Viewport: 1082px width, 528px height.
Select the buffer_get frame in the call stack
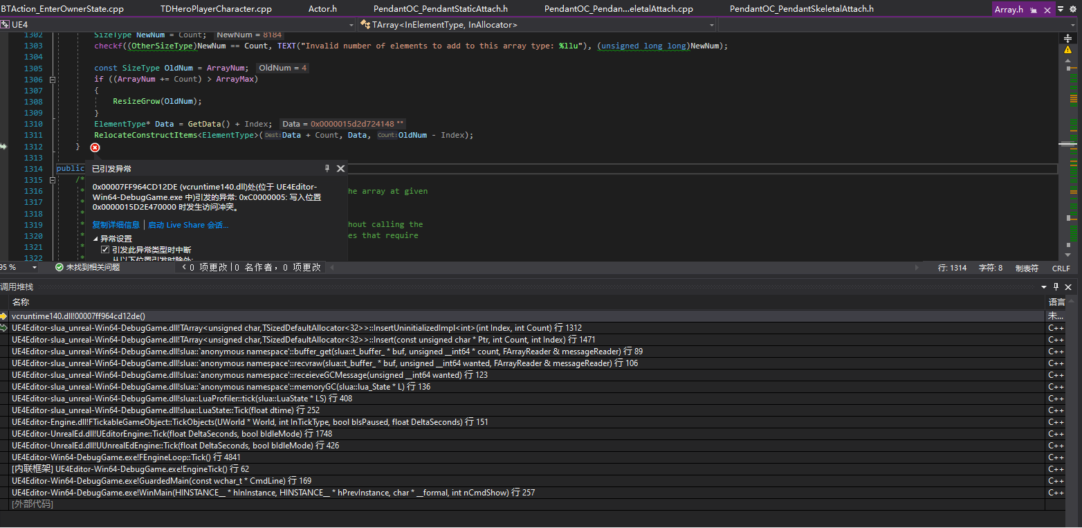click(x=277, y=351)
